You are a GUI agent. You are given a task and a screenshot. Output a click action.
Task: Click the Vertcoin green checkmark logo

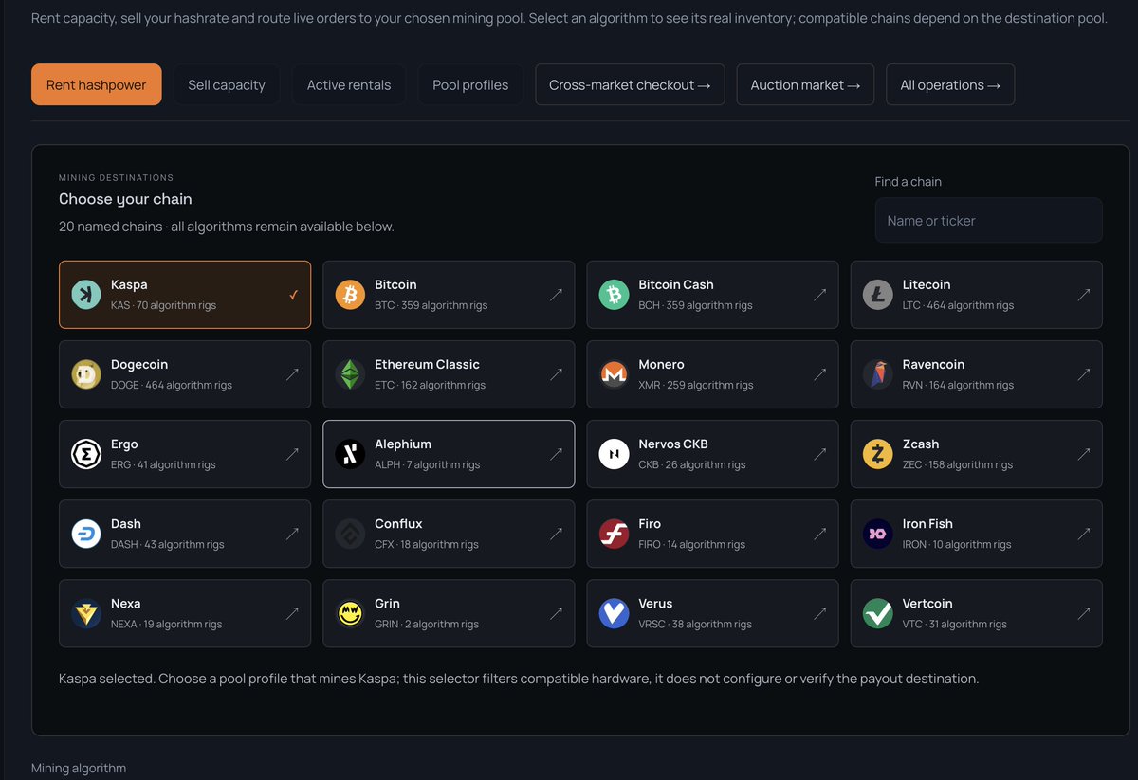point(877,613)
